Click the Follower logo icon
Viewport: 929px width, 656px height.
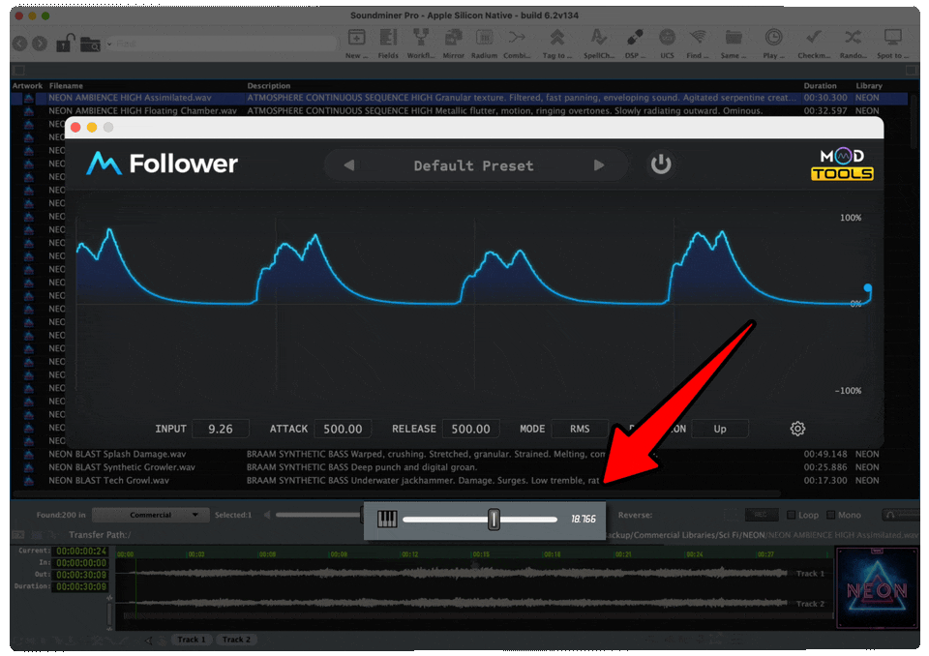104,164
